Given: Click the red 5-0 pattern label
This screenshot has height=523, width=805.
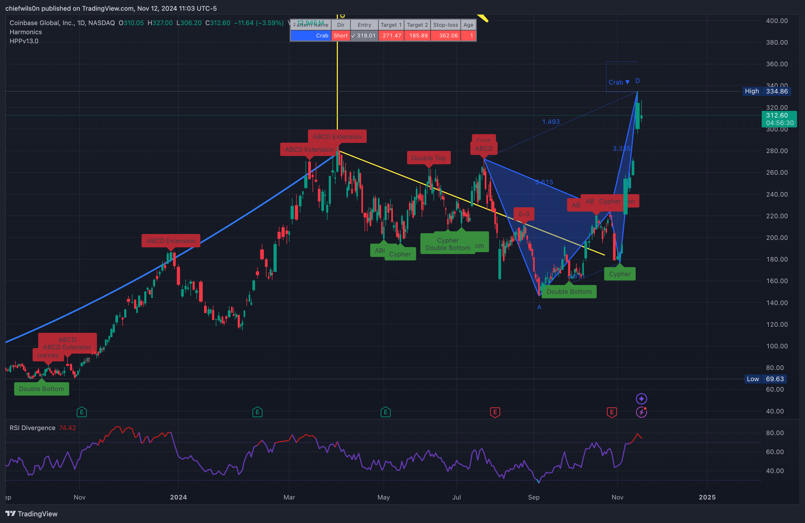Looking at the screenshot, I should click(523, 214).
